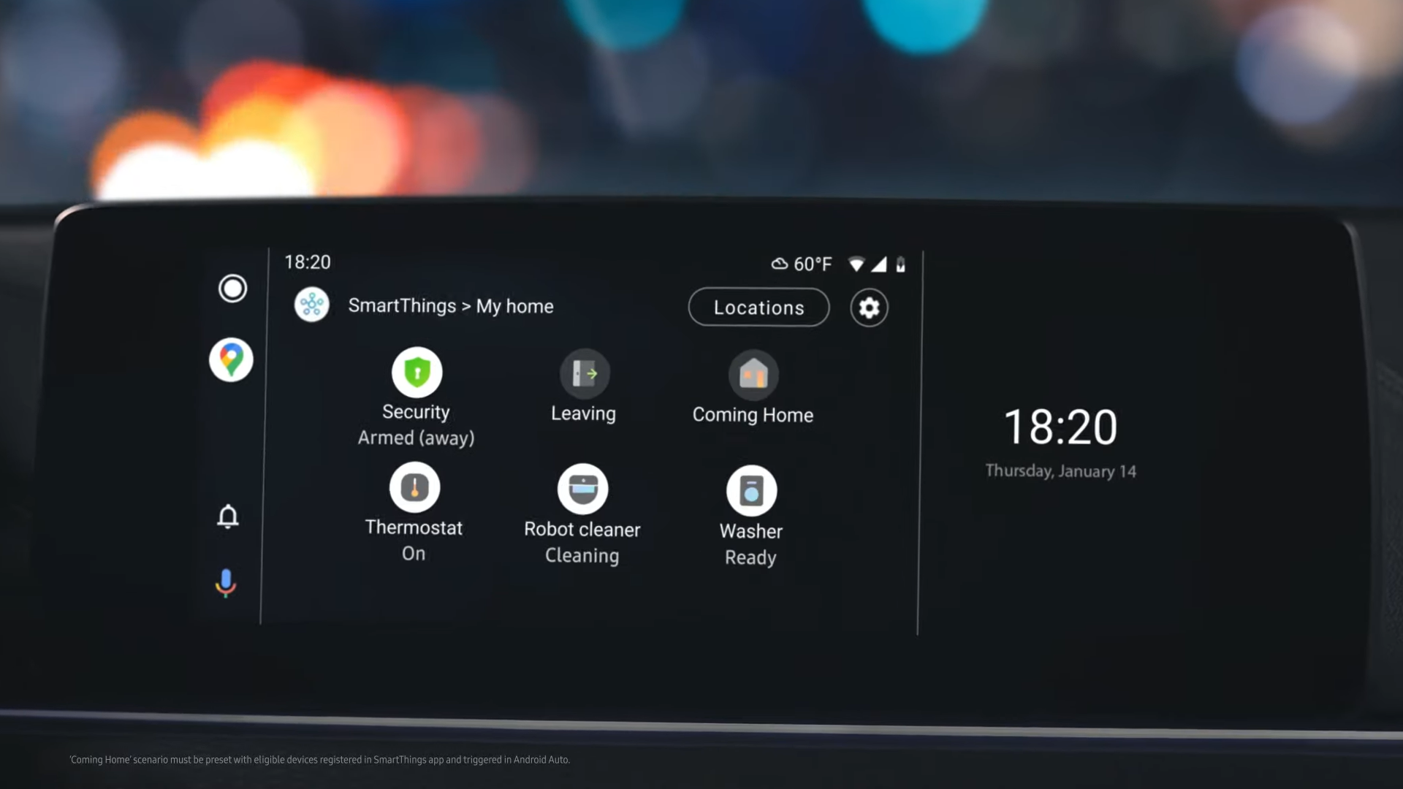Image resolution: width=1403 pixels, height=789 pixels.
Task: Toggle Thermostat on or off
Action: (x=414, y=487)
